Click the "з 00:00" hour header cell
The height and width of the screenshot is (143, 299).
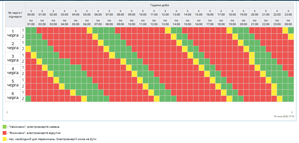tap(31, 12)
